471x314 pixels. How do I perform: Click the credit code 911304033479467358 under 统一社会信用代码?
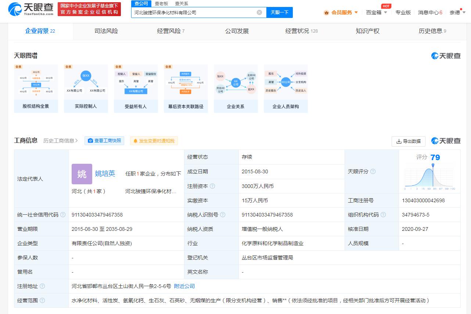(x=97, y=215)
